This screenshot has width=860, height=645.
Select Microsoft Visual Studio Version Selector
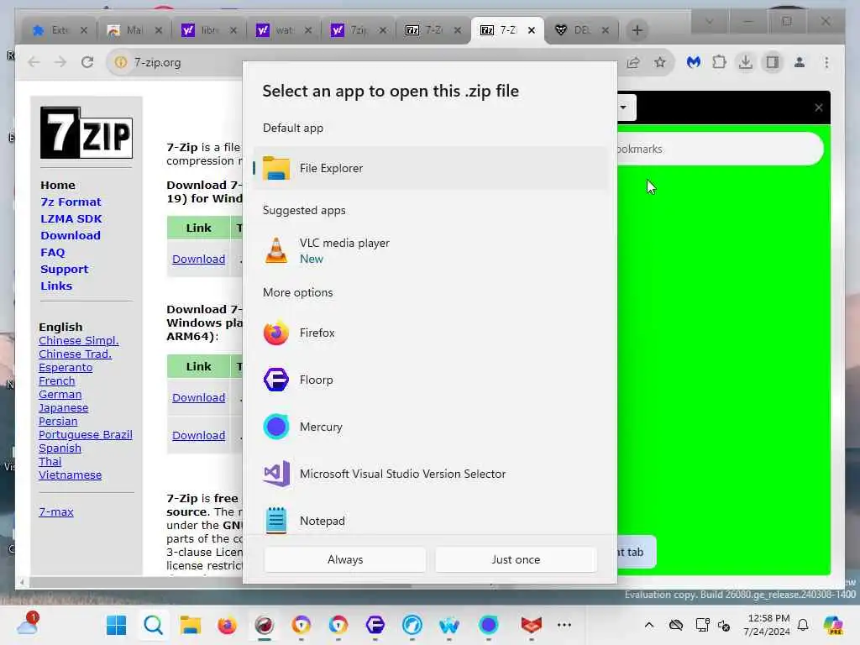pyautogui.click(x=430, y=474)
